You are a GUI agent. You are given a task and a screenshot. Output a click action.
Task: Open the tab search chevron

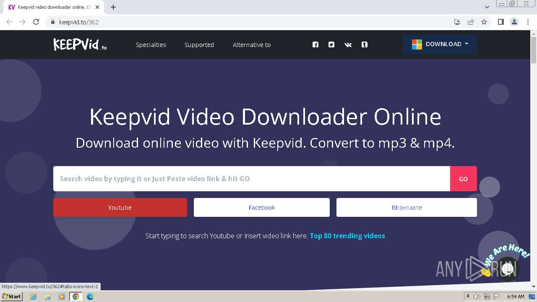coord(487,7)
